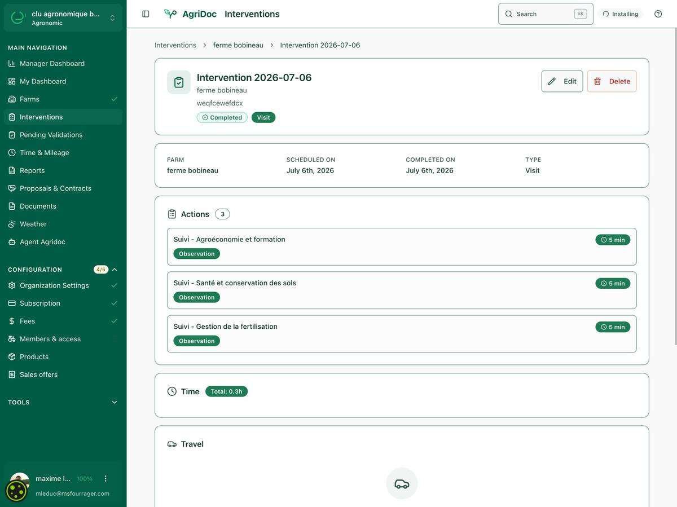Open the organization switcher dropdown
The width and height of the screenshot is (677, 507).
63,18
